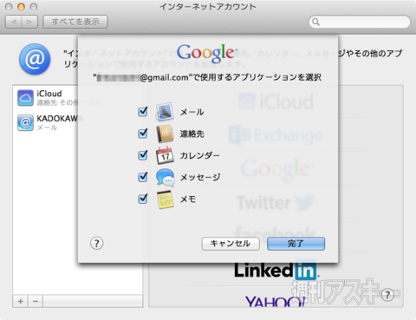Choose the dimmed Twitter account type

click(276, 202)
